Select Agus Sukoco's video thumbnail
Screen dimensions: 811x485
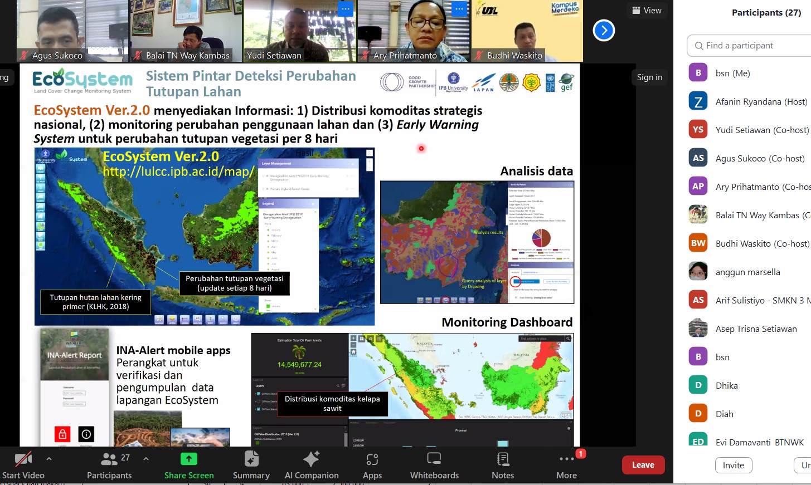point(73,31)
